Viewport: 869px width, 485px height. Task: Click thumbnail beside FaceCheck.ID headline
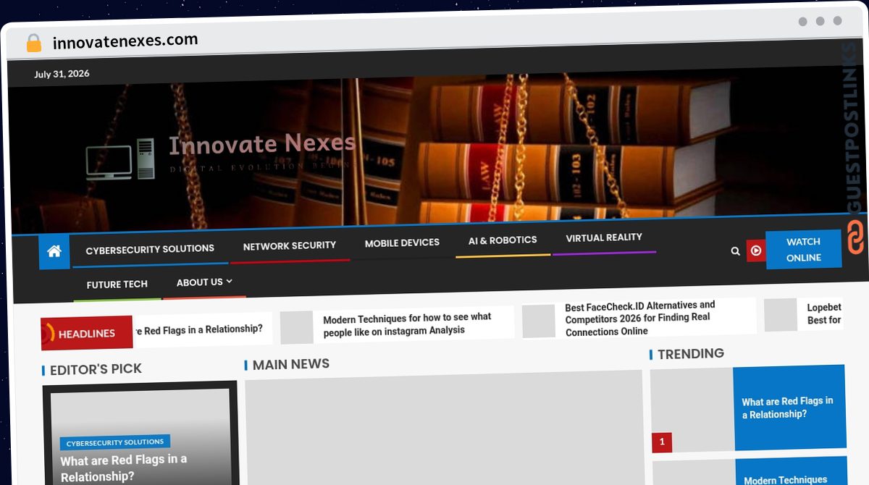tap(539, 321)
